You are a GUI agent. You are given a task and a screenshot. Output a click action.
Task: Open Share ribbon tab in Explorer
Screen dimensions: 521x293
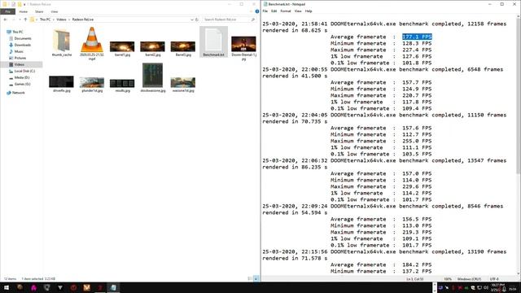pyautogui.click(x=39, y=11)
